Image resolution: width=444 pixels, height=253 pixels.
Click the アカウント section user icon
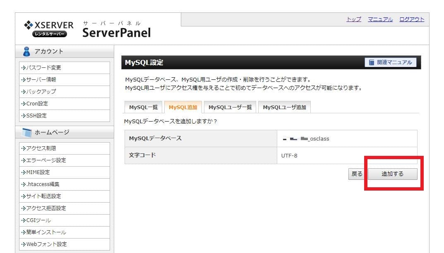coord(27,52)
